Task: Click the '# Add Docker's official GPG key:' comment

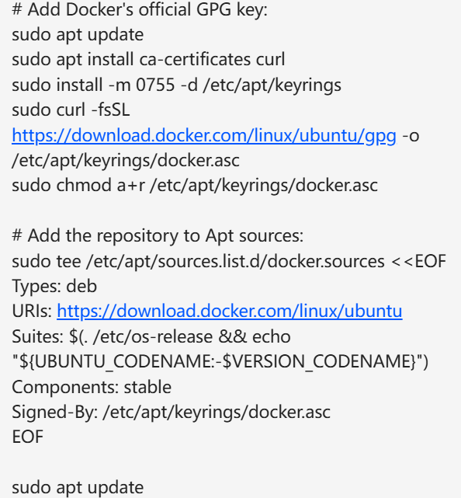Action: [x=140, y=9]
